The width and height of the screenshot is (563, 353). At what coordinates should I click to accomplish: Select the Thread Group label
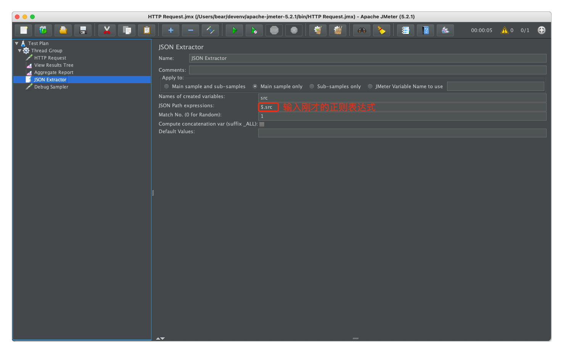click(x=47, y=51)
